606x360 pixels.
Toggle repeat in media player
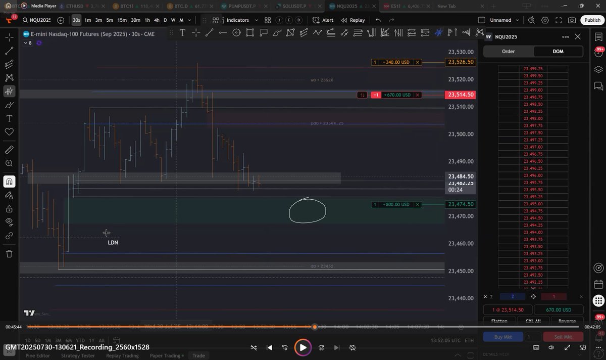(352, 347)
